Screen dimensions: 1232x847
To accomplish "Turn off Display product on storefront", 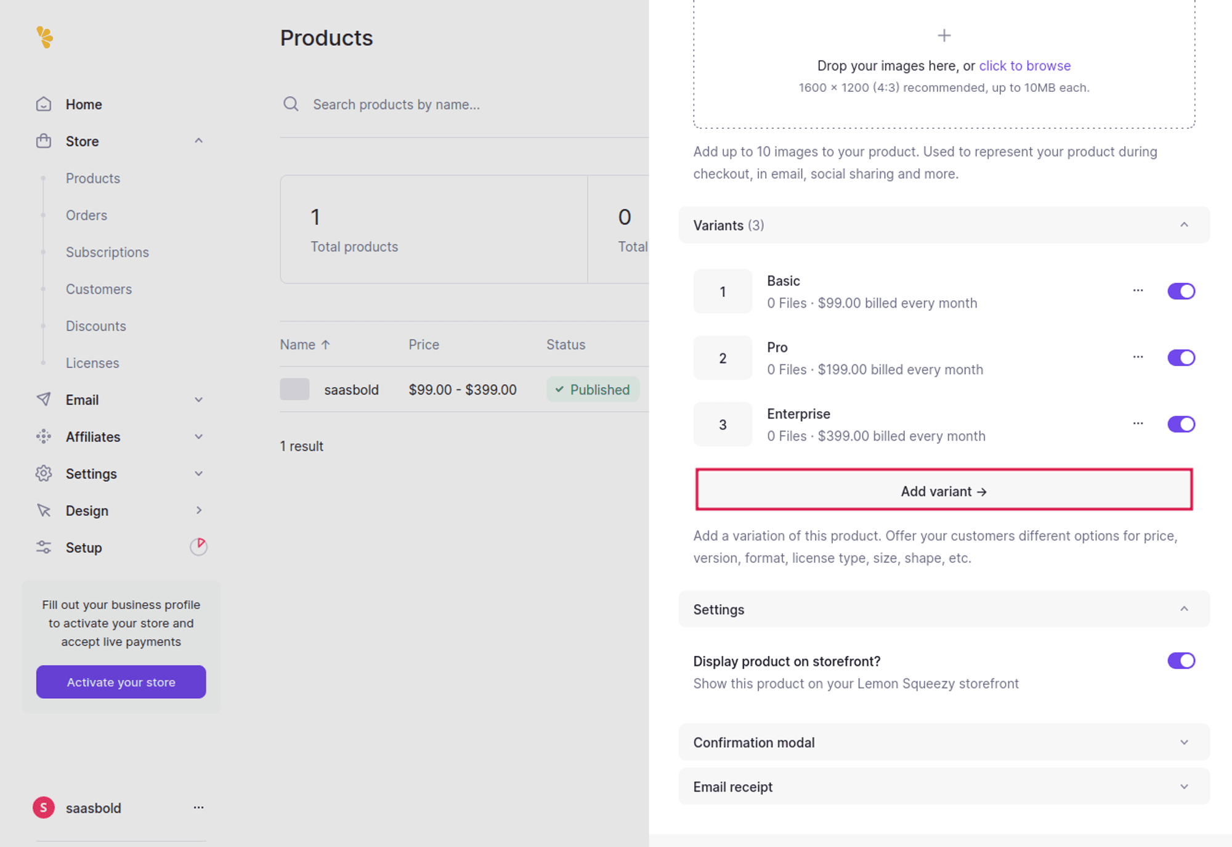I will (x=1181, y=661).
